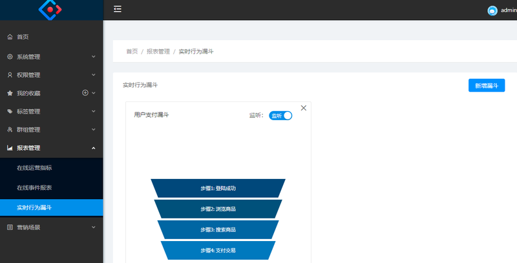Expand the 标签管理 menu chevron
Screen dimensions: 517x263
point(94,111)
